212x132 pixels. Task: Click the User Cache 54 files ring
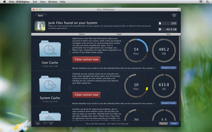(x=136, y=50)
